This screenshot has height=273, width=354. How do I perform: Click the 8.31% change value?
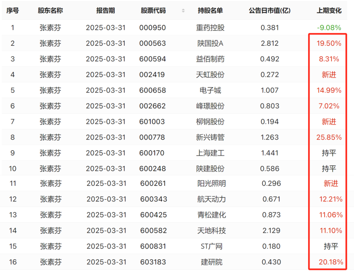point(329,59)
